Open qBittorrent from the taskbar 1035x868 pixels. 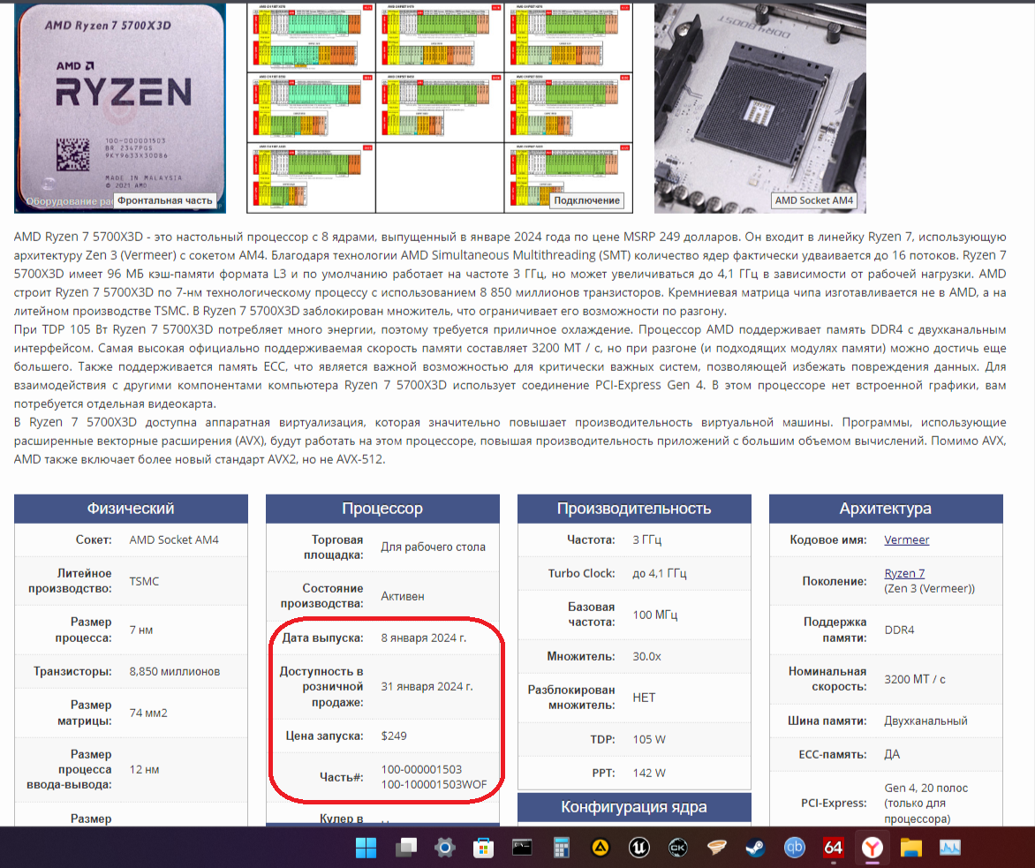(795, 848)
